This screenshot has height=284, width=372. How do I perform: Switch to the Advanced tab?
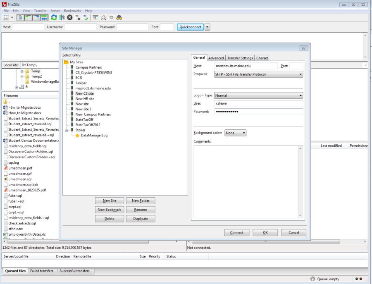216,58
